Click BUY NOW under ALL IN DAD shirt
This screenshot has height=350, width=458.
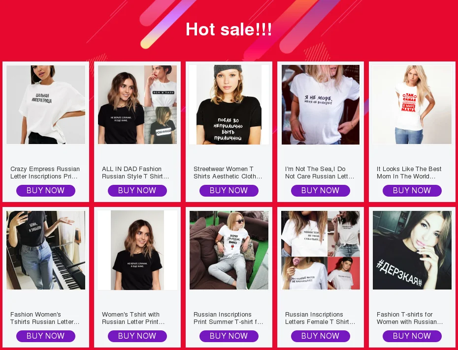coord(137,190)
